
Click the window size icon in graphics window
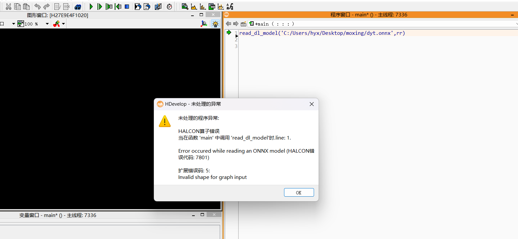point(2,24)
